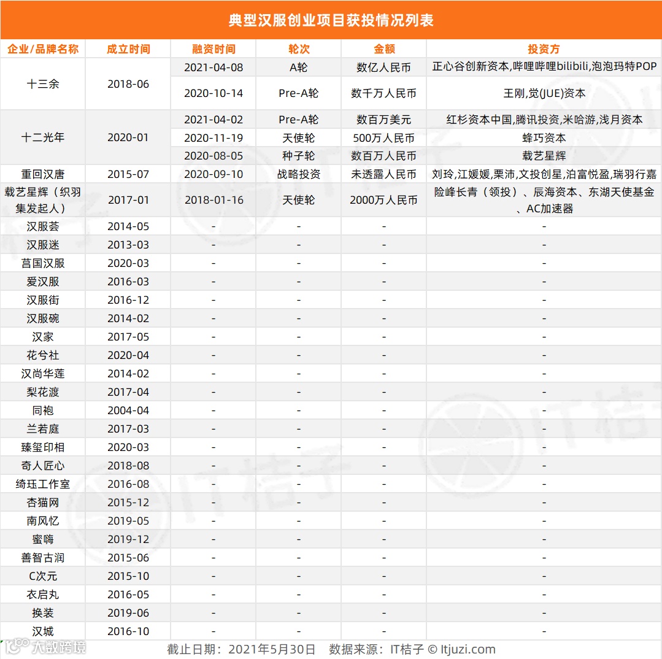Click the 成立时间 column header
This screenshot has height=659, width=662.
pos(128,49)
